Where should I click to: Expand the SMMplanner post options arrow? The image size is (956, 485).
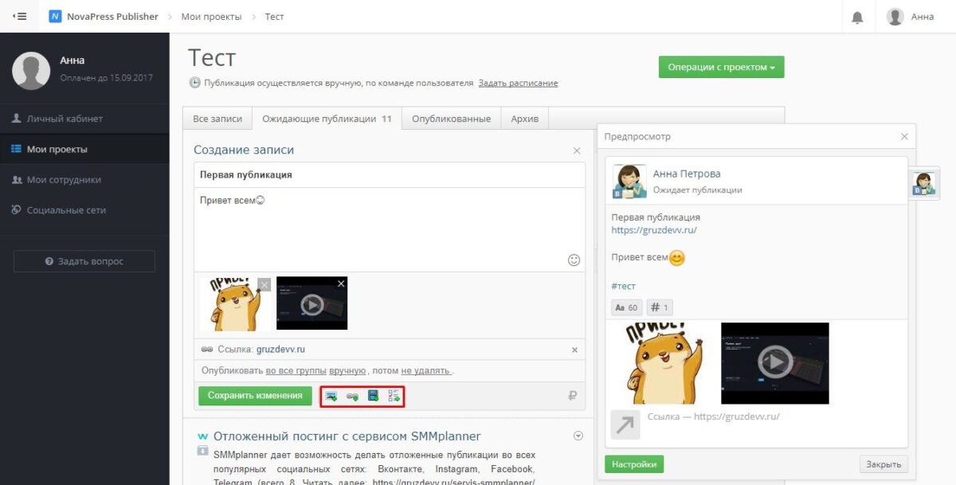coord(578,436)
